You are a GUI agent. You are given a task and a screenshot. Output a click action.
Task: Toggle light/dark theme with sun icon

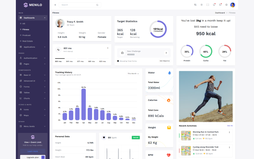point(202,5)
